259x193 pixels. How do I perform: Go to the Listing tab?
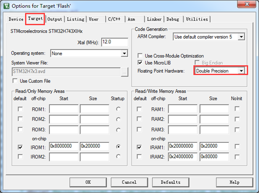click(76, 19)
